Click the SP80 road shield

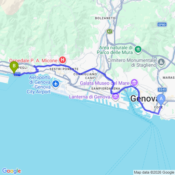tap(162, 25)
